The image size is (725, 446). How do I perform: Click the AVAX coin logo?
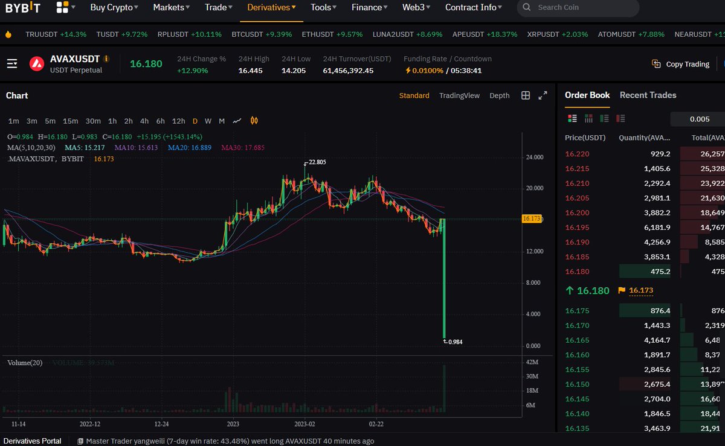(37, 63)
